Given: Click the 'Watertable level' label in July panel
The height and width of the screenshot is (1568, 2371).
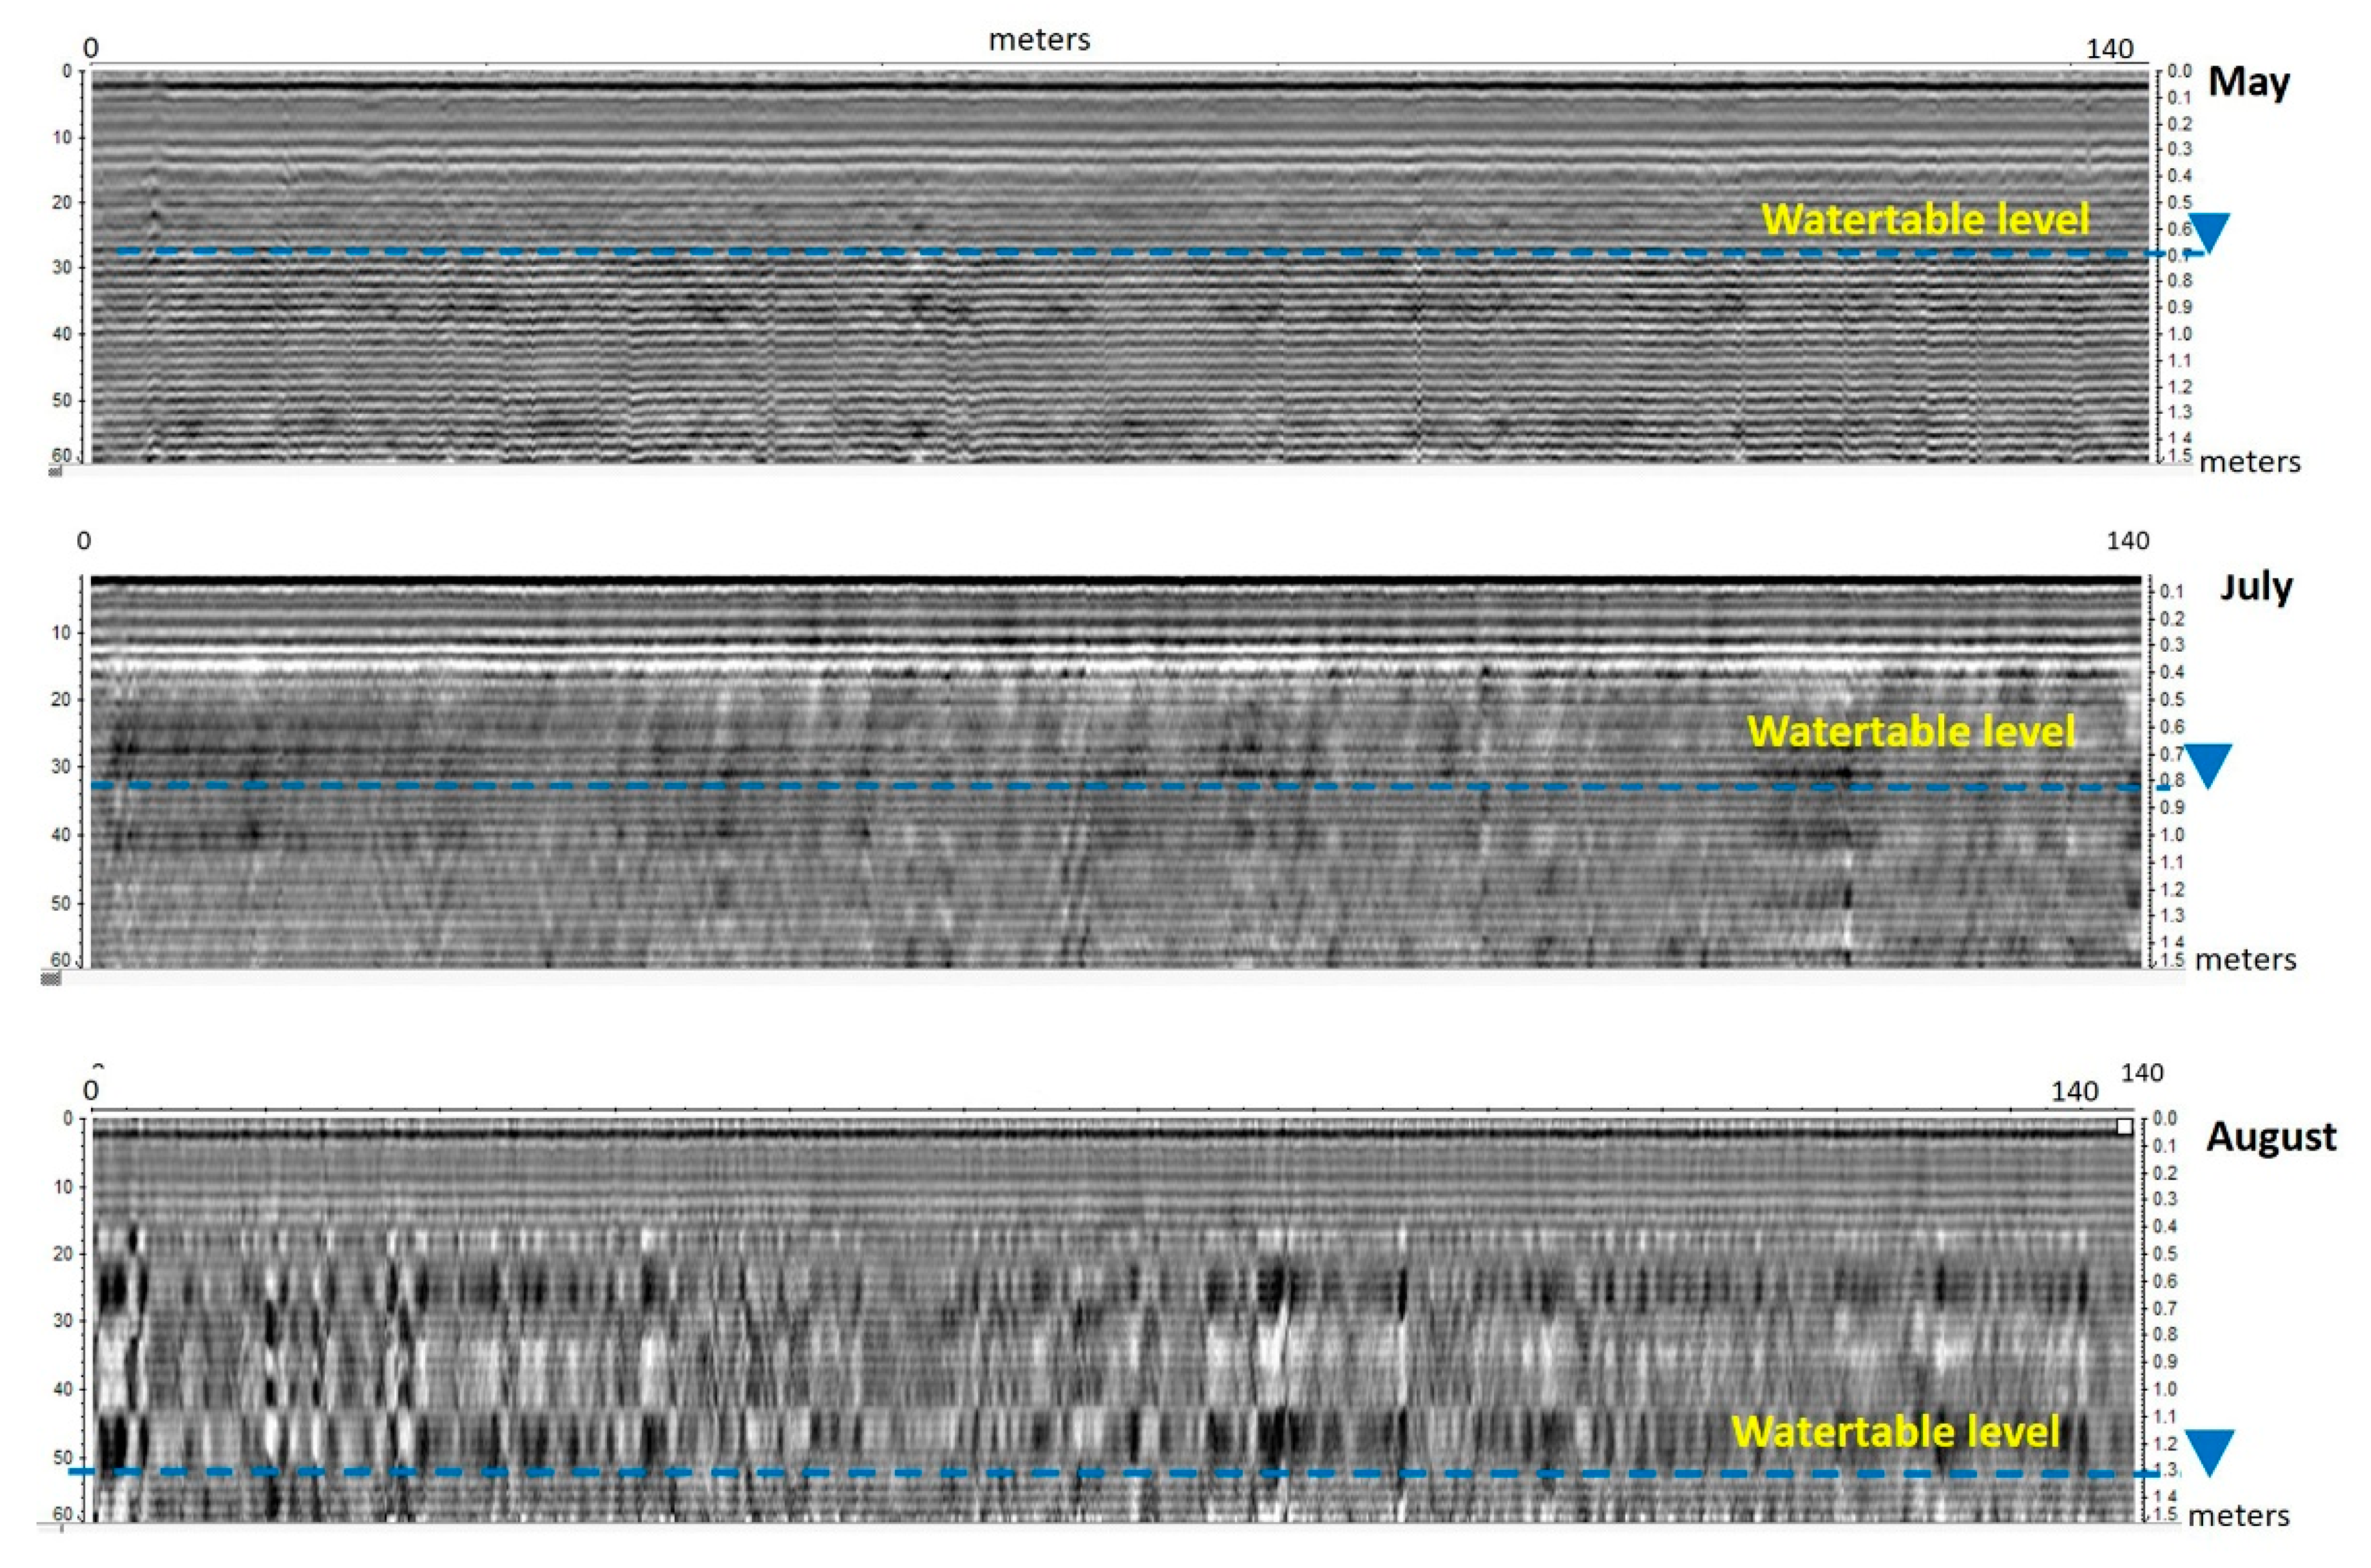Looking at the screenshot, I should tap(1910, 731).
